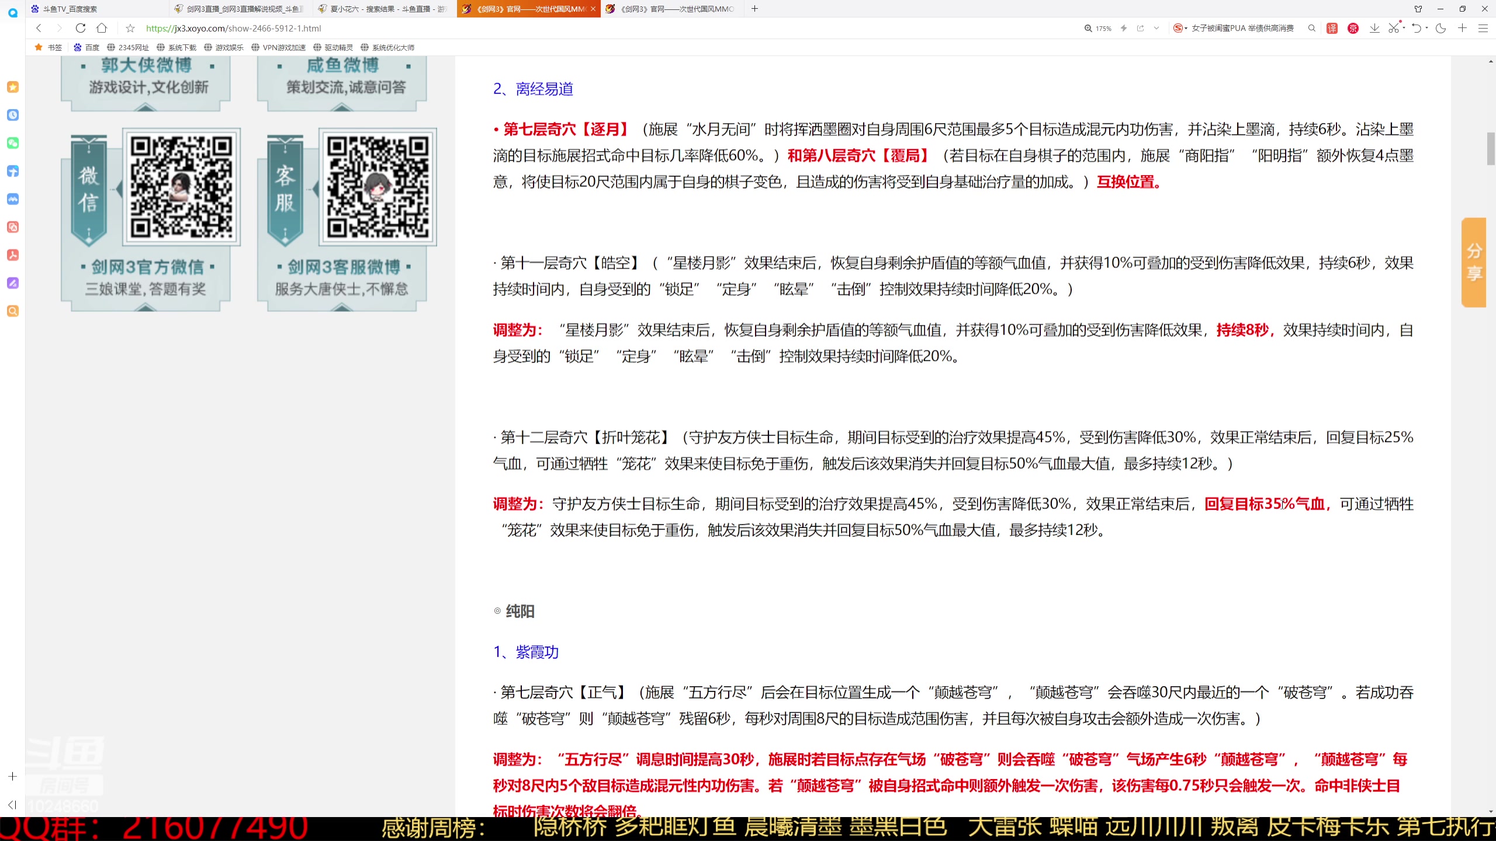Switch to the 夏小花六 搜索结果 tab

click(385, 9)
